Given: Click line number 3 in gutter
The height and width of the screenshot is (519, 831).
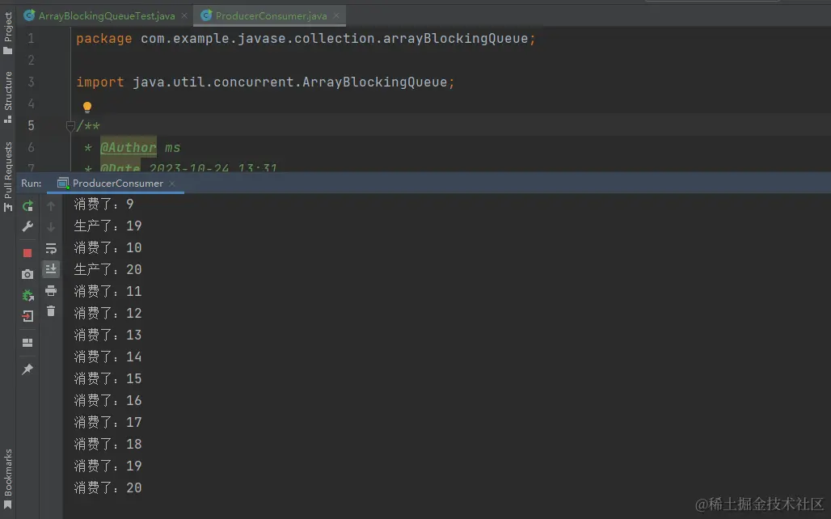Looking at the screenshot, I should [x=31, y=82].
